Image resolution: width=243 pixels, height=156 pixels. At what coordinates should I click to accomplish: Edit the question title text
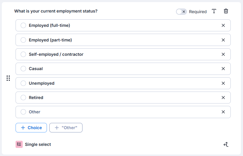56,11
